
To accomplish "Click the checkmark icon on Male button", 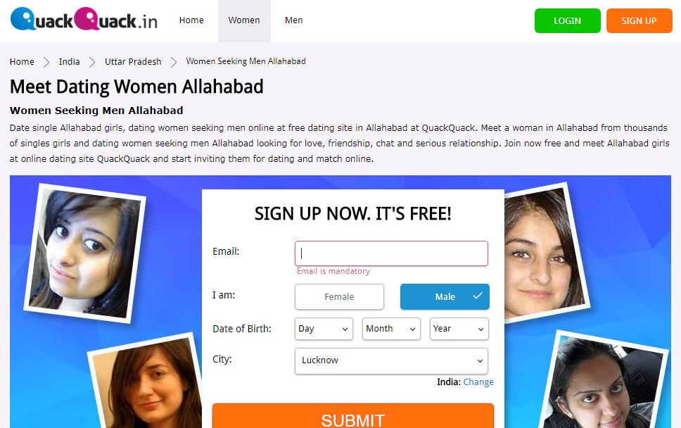I will pos(478,296).
